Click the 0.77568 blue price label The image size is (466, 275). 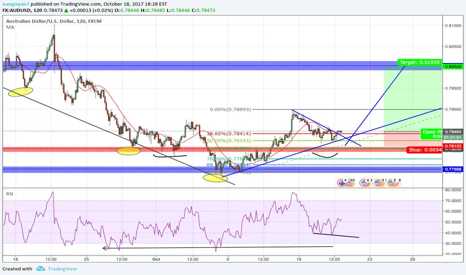coord(453,169)
